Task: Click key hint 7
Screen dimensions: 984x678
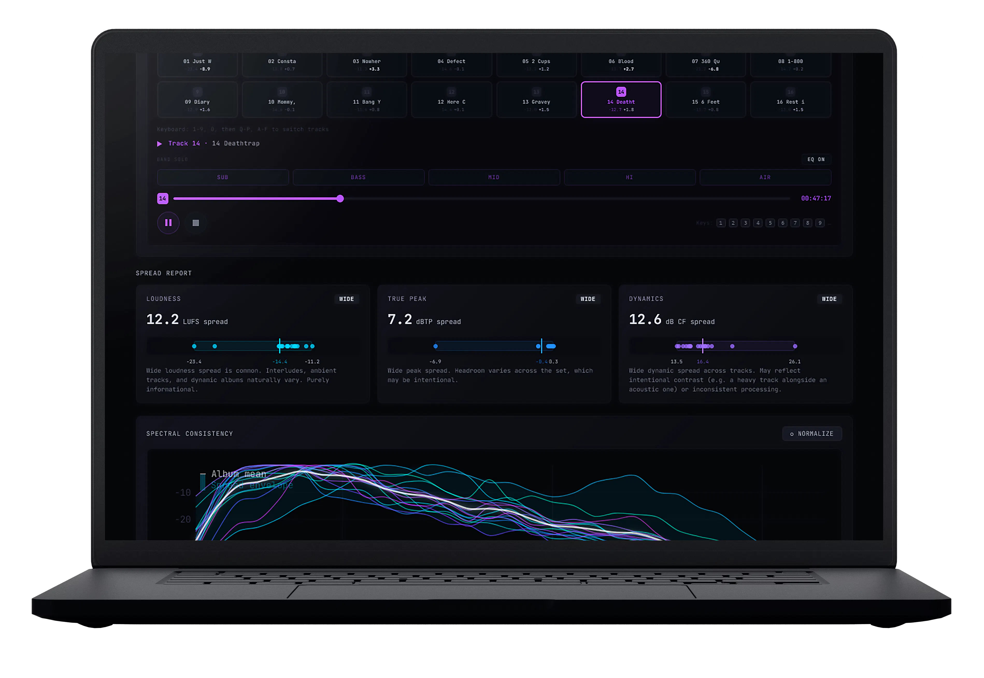Action: (795, 223)
